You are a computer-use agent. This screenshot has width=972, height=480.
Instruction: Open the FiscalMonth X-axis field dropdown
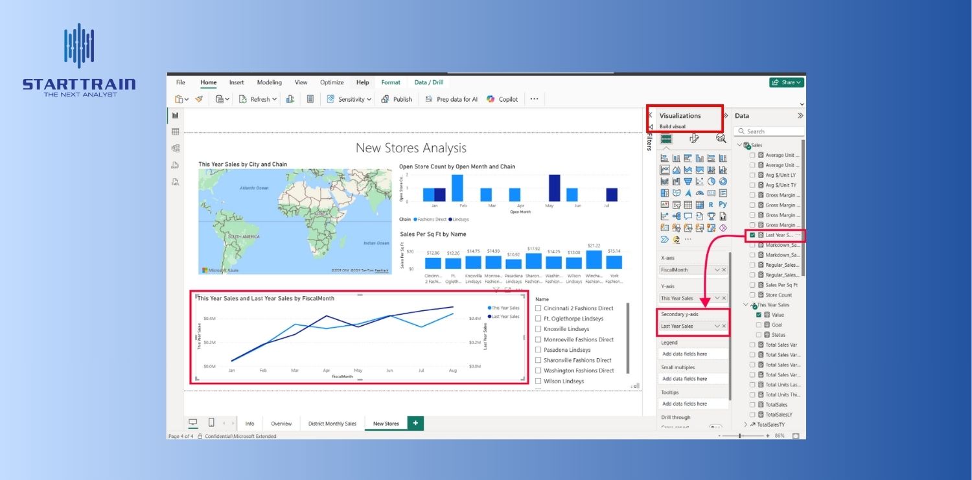click(x=717, y=269)
